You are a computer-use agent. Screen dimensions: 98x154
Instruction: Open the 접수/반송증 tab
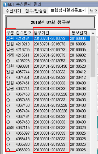(36, 11)
